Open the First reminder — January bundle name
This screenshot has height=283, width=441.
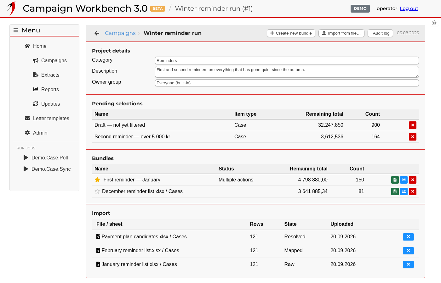click(x=132, y=180)
